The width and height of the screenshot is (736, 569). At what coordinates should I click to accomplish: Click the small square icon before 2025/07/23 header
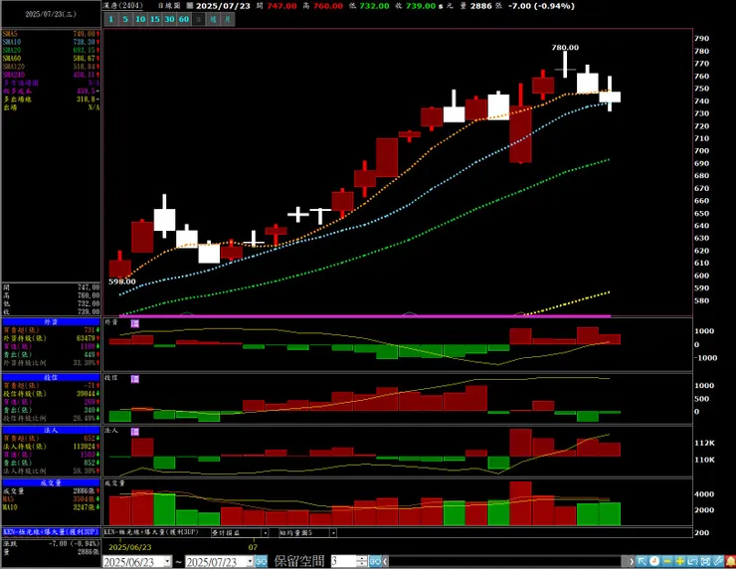[x=190, y=6]
